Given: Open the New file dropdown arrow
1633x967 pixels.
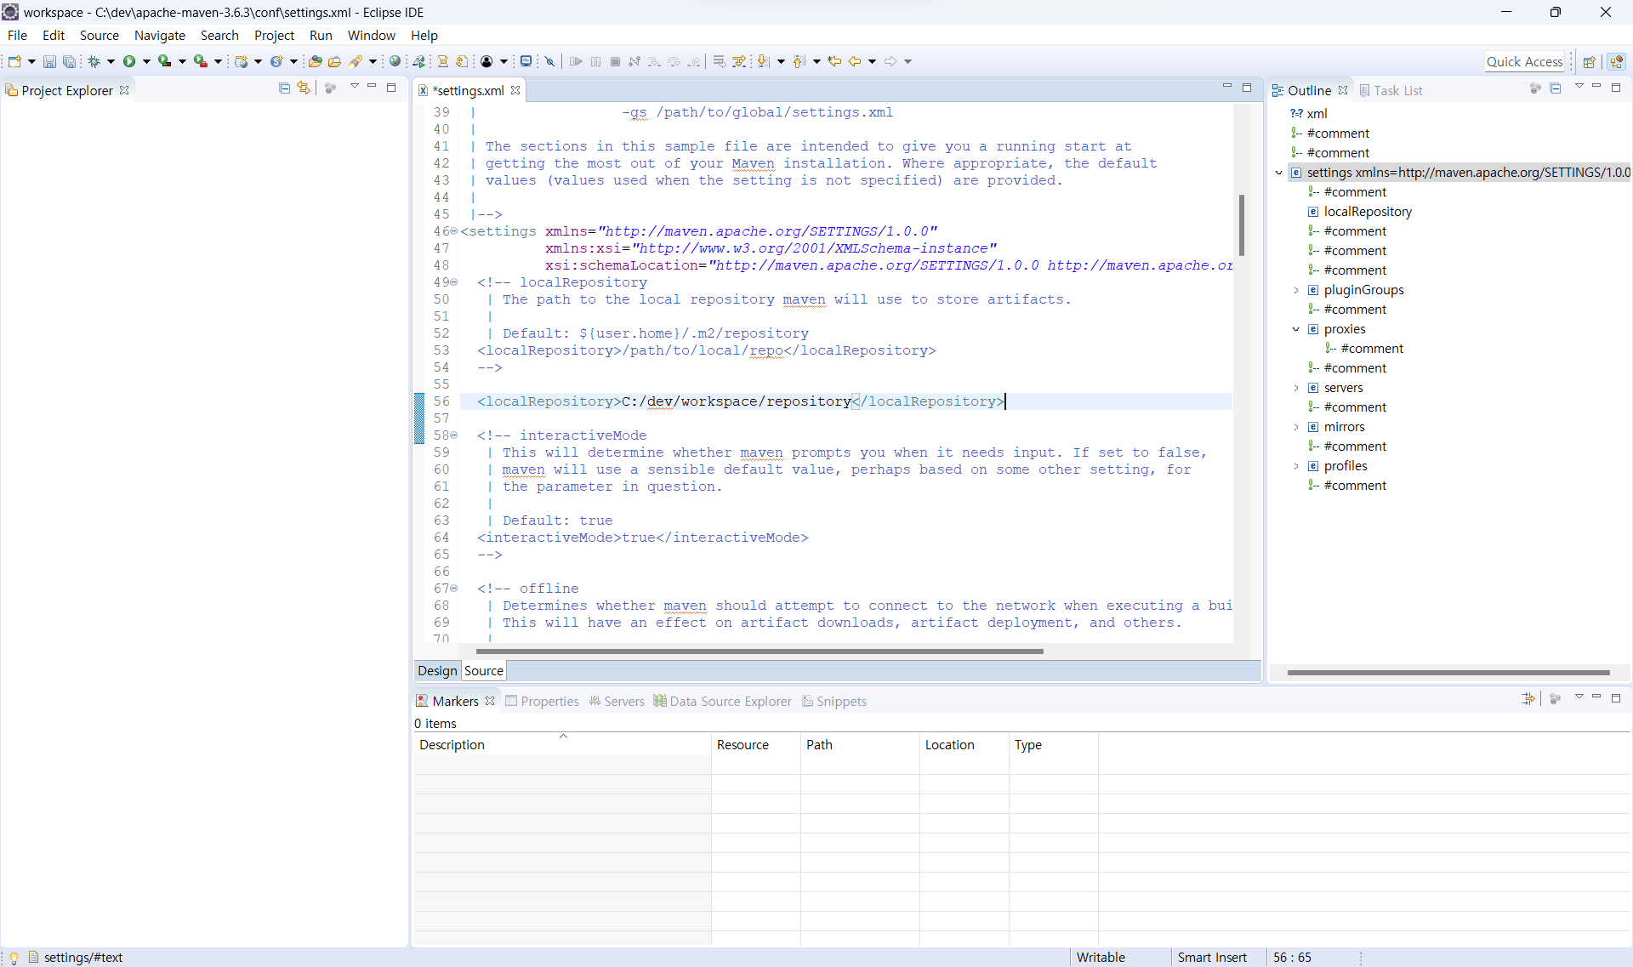Looking at the screenshot, I should tap(31, 61).
